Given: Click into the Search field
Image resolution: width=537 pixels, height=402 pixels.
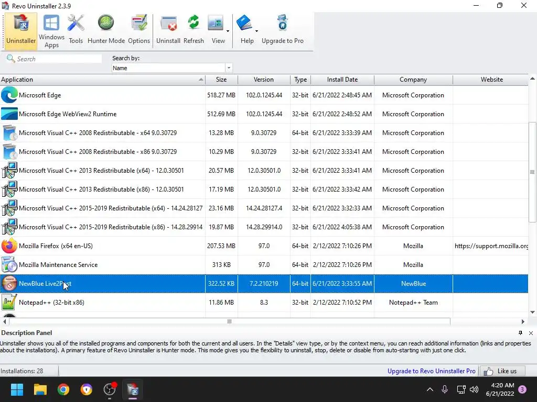Looking at the screenshot, I should coord(59,59).
